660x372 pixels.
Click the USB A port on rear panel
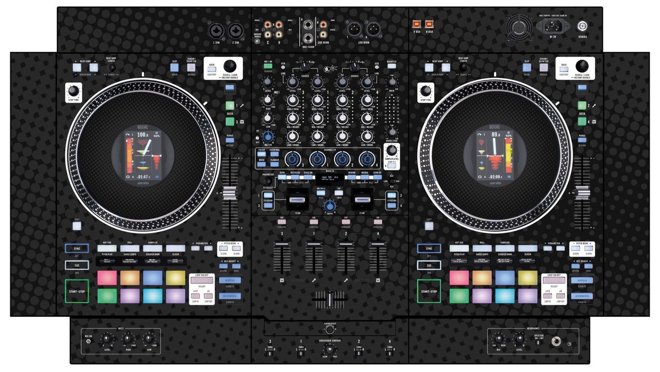coord(416,24)
